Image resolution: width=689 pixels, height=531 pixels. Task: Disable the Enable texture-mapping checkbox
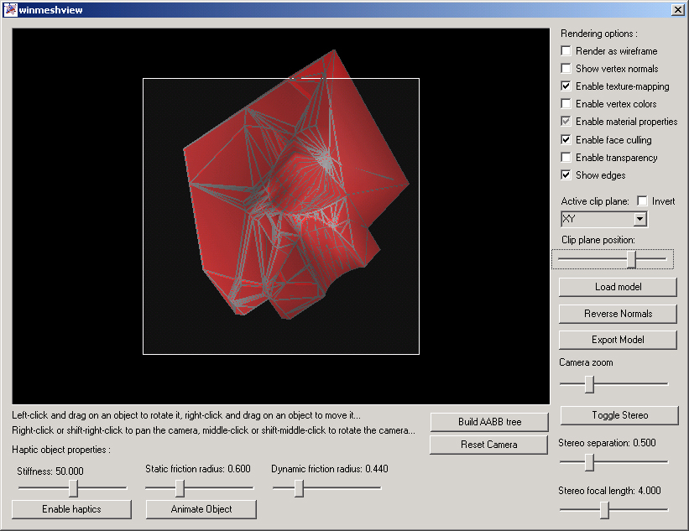tap(566, 86)
